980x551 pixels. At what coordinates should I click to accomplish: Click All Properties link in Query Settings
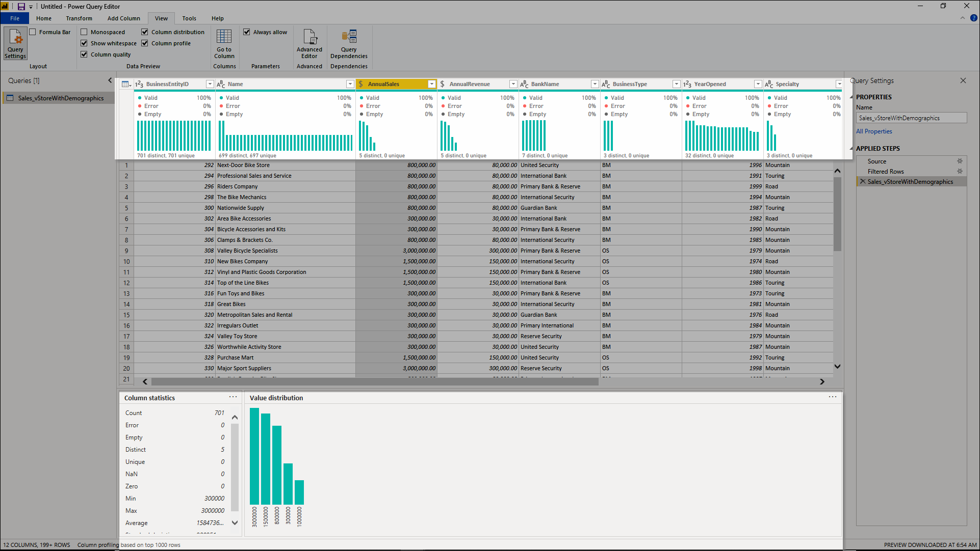coord(873,131)
